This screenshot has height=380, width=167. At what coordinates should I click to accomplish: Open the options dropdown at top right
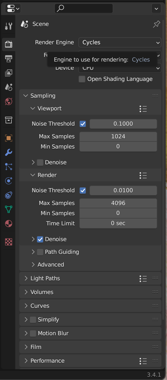click(x=156, y=9)
